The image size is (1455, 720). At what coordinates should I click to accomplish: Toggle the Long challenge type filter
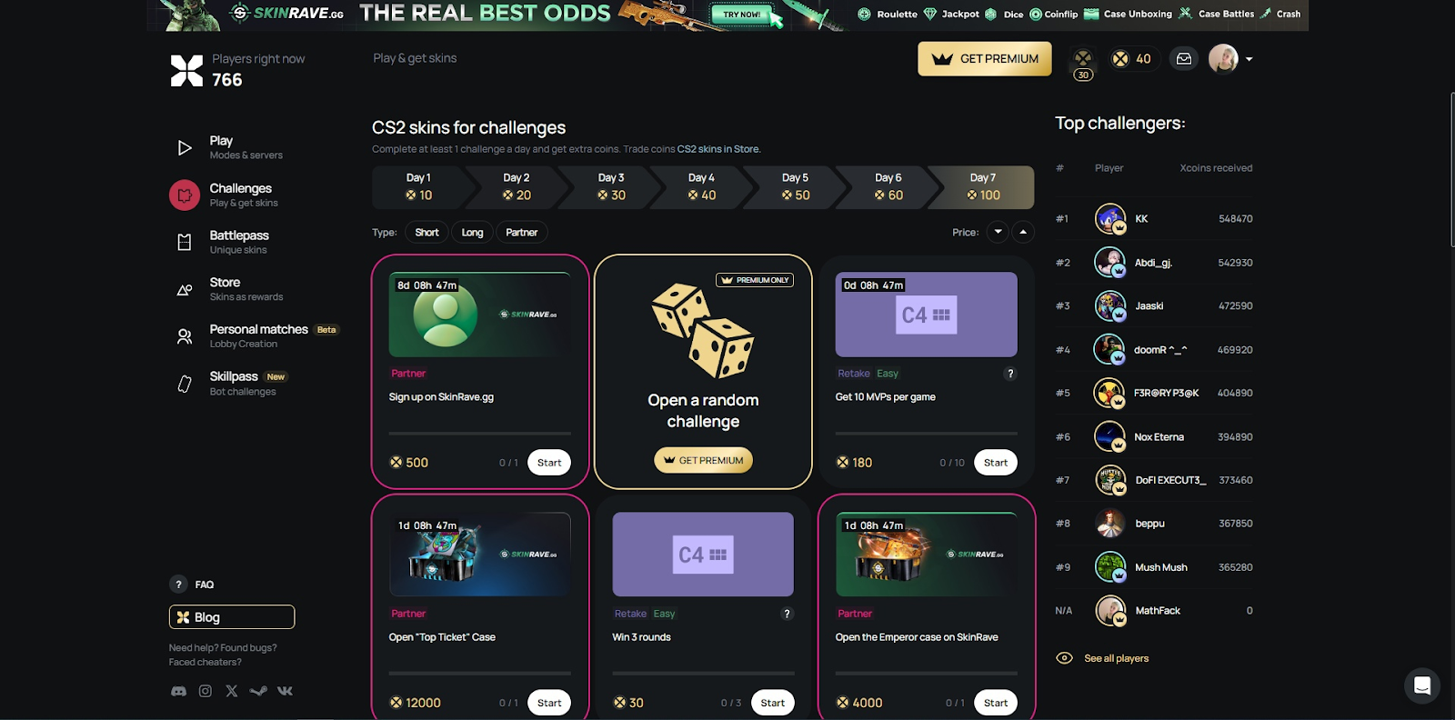coord(472,233)
